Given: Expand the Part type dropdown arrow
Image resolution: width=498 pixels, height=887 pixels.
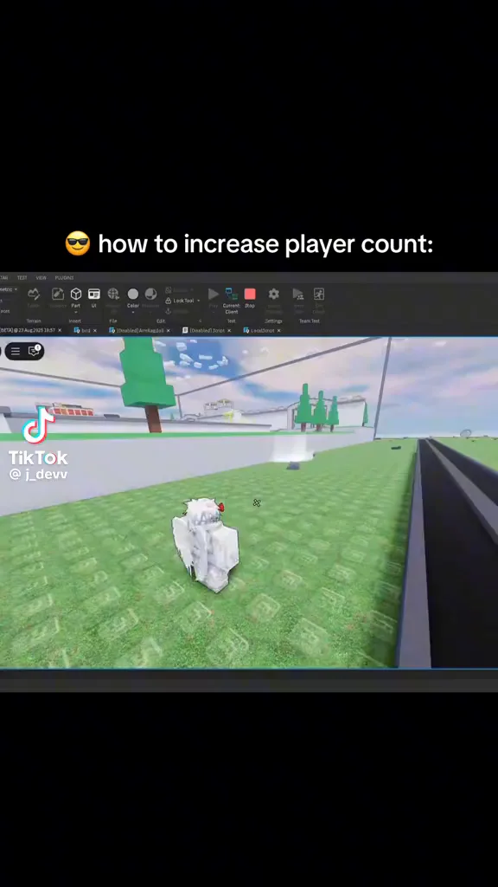Looking at the screenshot, I should click(76, 312).
